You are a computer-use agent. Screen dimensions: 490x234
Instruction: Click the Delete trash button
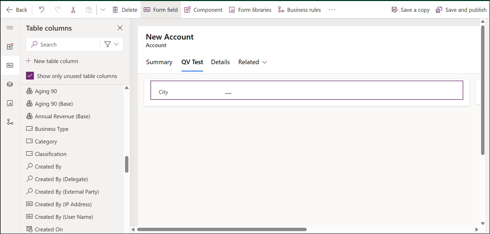pyautogui.click(x=125, y=10)
